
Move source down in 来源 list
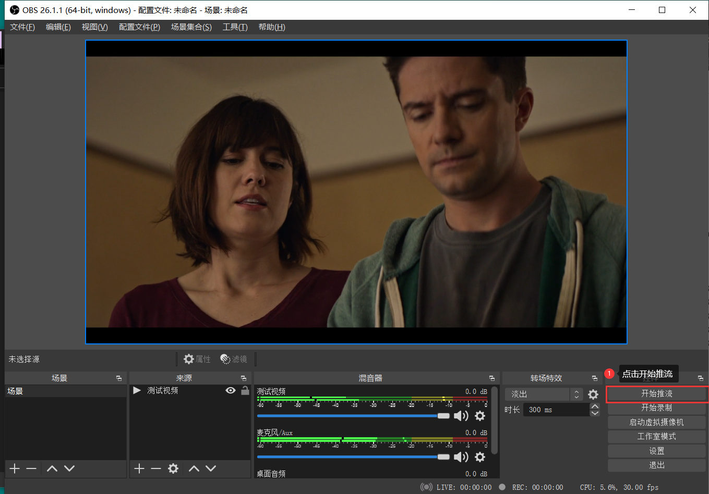[211, 468]
